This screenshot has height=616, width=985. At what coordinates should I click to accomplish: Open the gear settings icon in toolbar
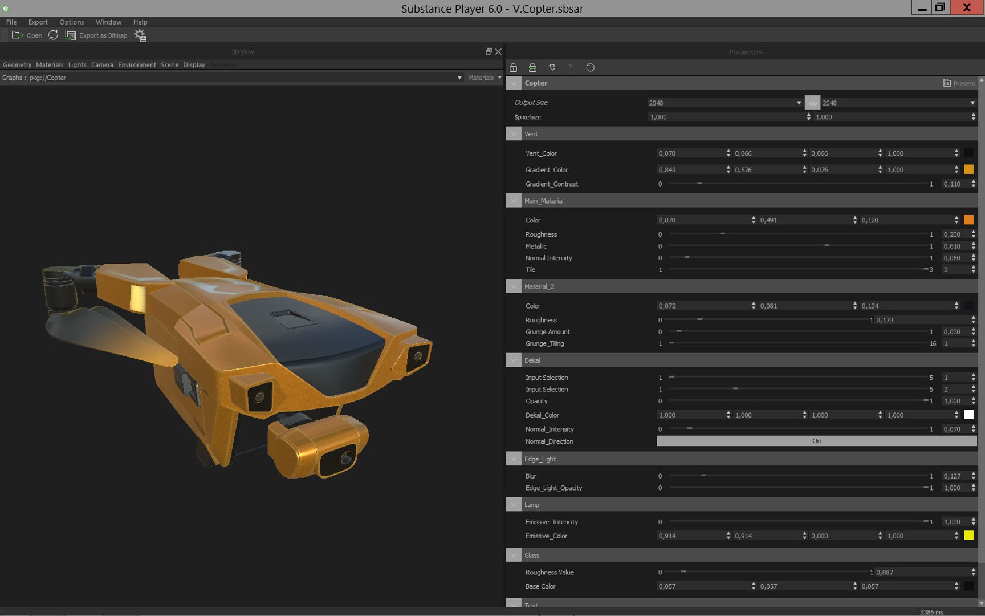pos(140,35)
